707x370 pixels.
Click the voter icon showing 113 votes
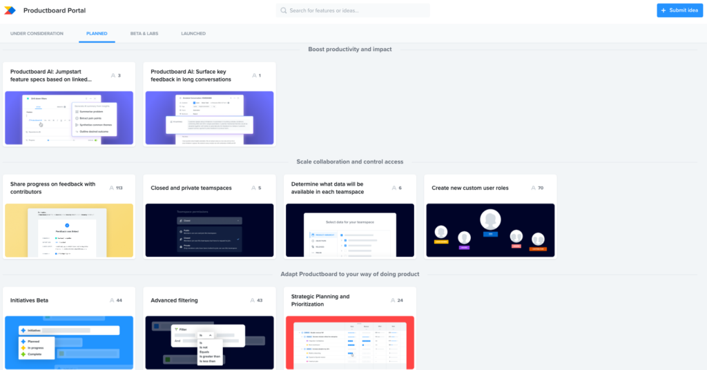(111, 188)
